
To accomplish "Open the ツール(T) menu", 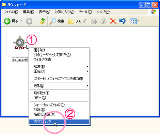I will coord(85,12).
